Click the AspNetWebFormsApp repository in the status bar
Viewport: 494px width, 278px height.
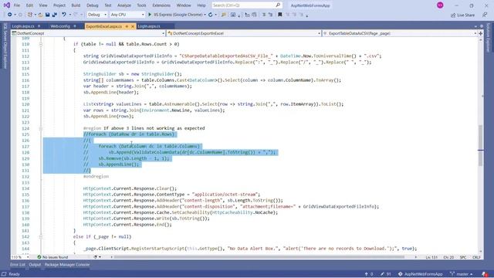(420, 274)
